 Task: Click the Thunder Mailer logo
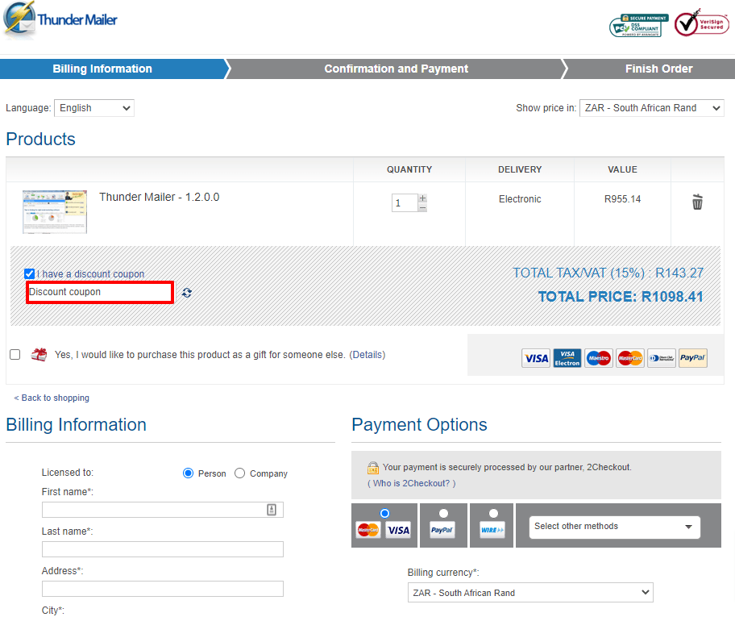click(x=60, y=18)
